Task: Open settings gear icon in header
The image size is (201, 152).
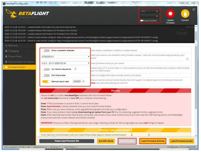Action: pyautogui.click(x=194, y=9)
